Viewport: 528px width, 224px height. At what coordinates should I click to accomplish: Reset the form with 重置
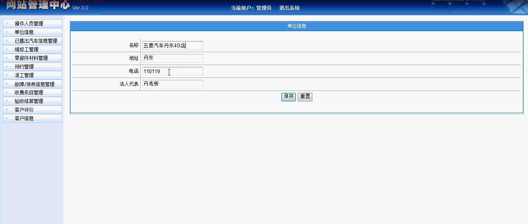(305, 97)
